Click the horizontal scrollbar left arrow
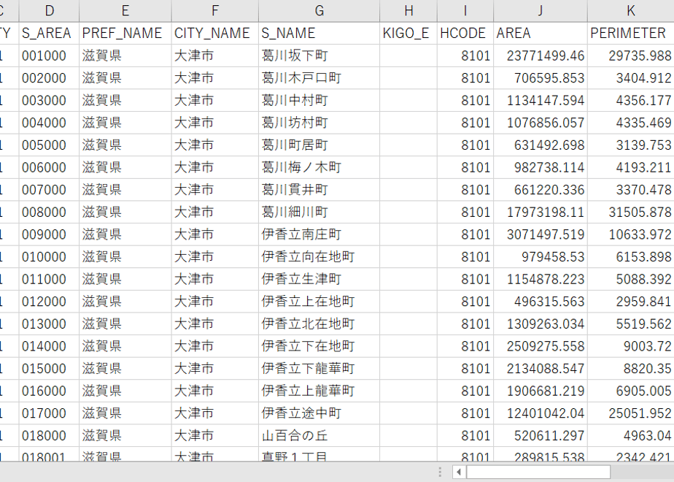Viewport: 674px width, 482px height. pyautogui.click(x=459, y=472)
